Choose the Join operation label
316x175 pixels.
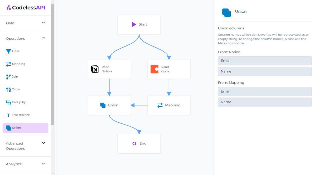(x=15, y=76)
